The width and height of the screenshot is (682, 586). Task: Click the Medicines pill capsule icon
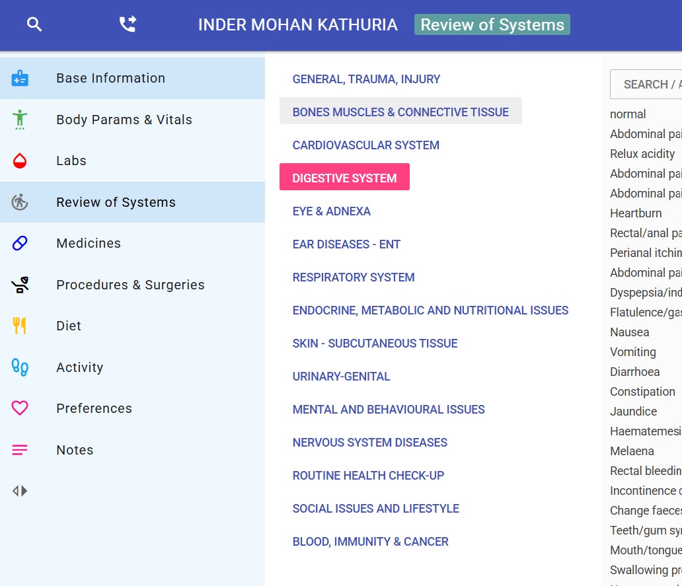20,244
